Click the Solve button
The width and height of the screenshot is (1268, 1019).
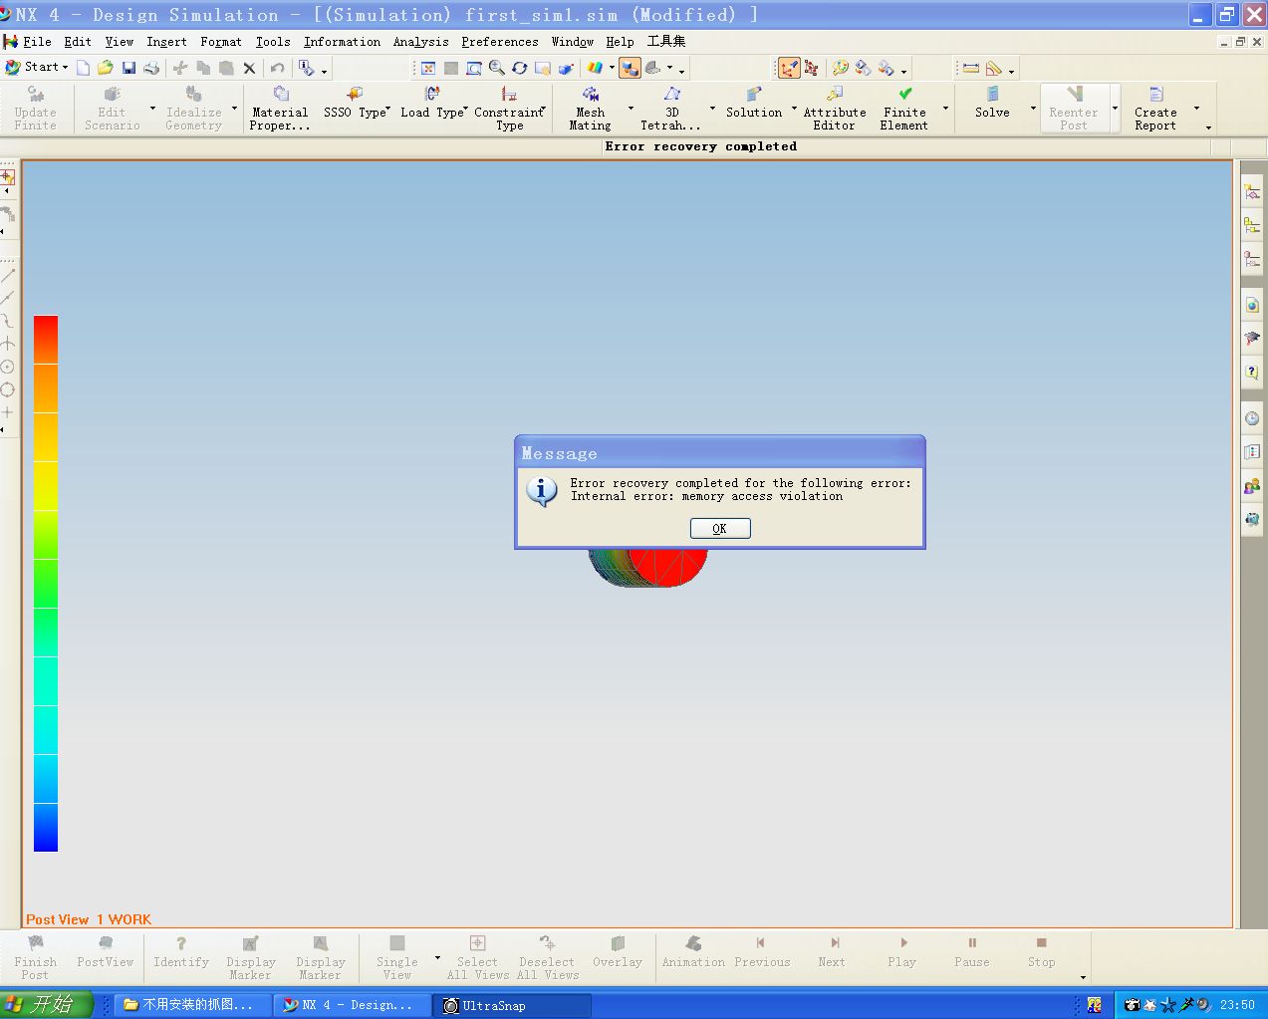click(992, 104)
